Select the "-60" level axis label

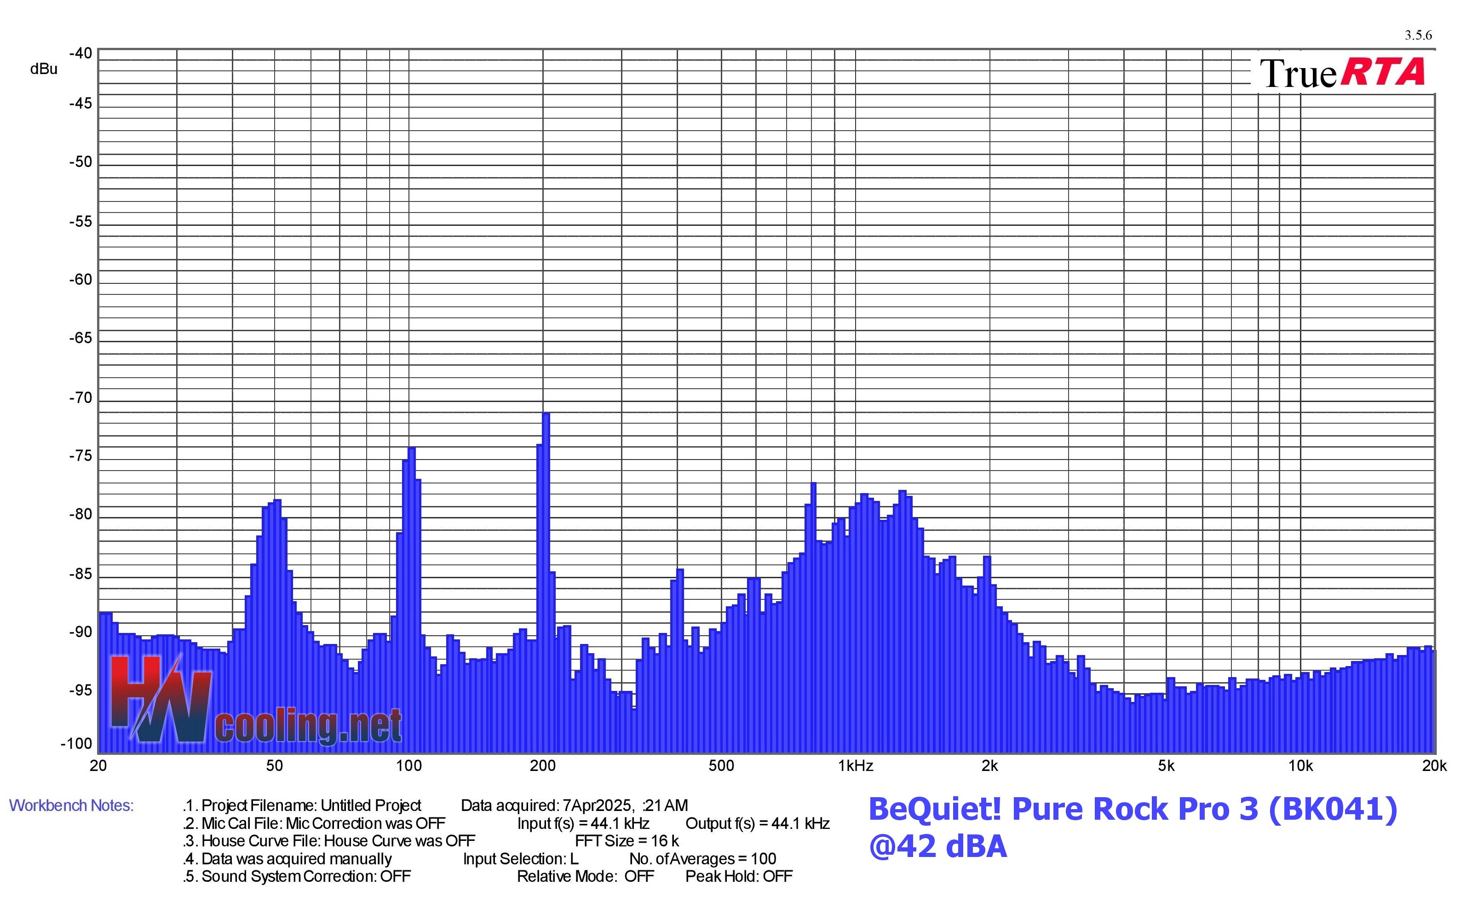click(80, 280)
